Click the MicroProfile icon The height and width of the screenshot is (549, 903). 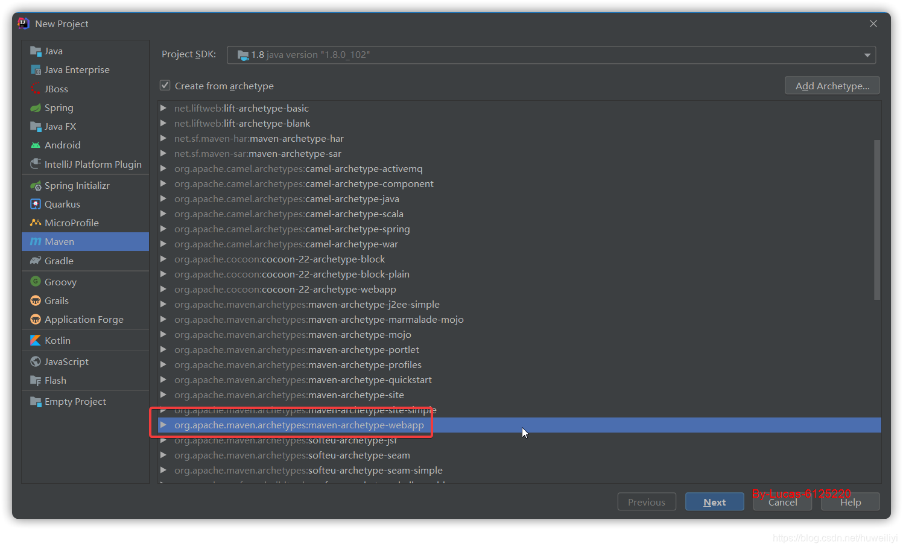point(36,223)
